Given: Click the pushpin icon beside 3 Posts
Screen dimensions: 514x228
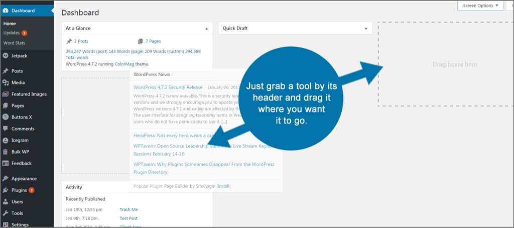Looking at the screenshot, I should tap(69, 41).
